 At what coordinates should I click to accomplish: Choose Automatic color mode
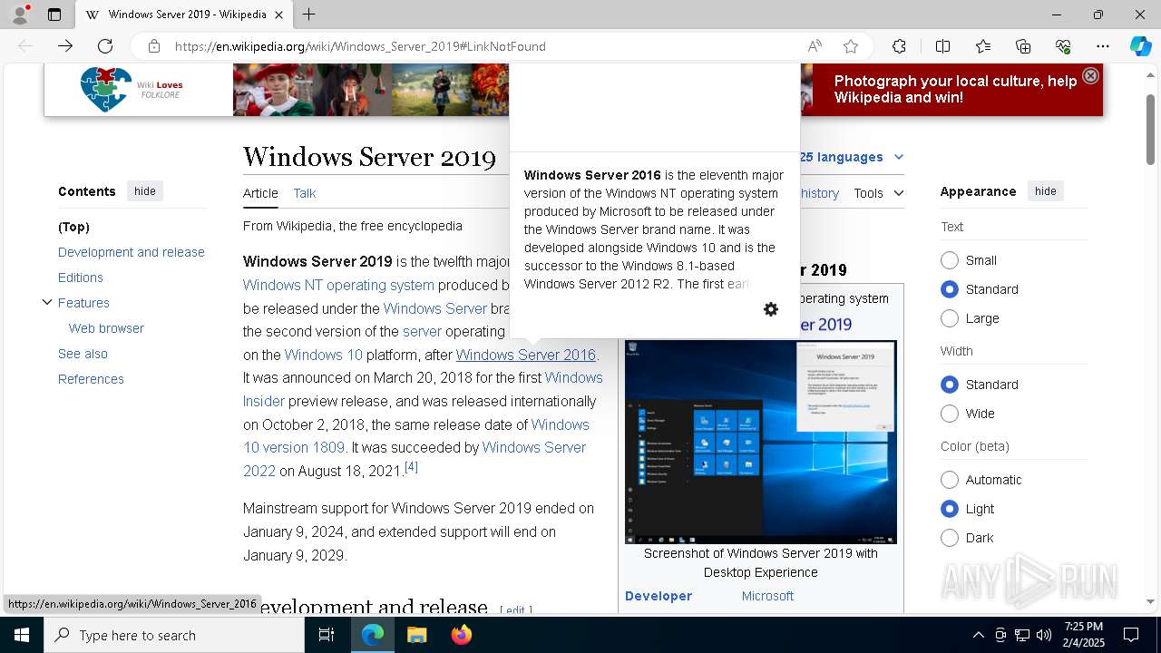[950, 480]
